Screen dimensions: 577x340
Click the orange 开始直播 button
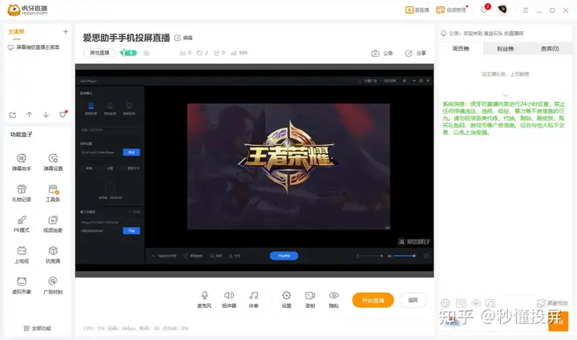point(373,300)
